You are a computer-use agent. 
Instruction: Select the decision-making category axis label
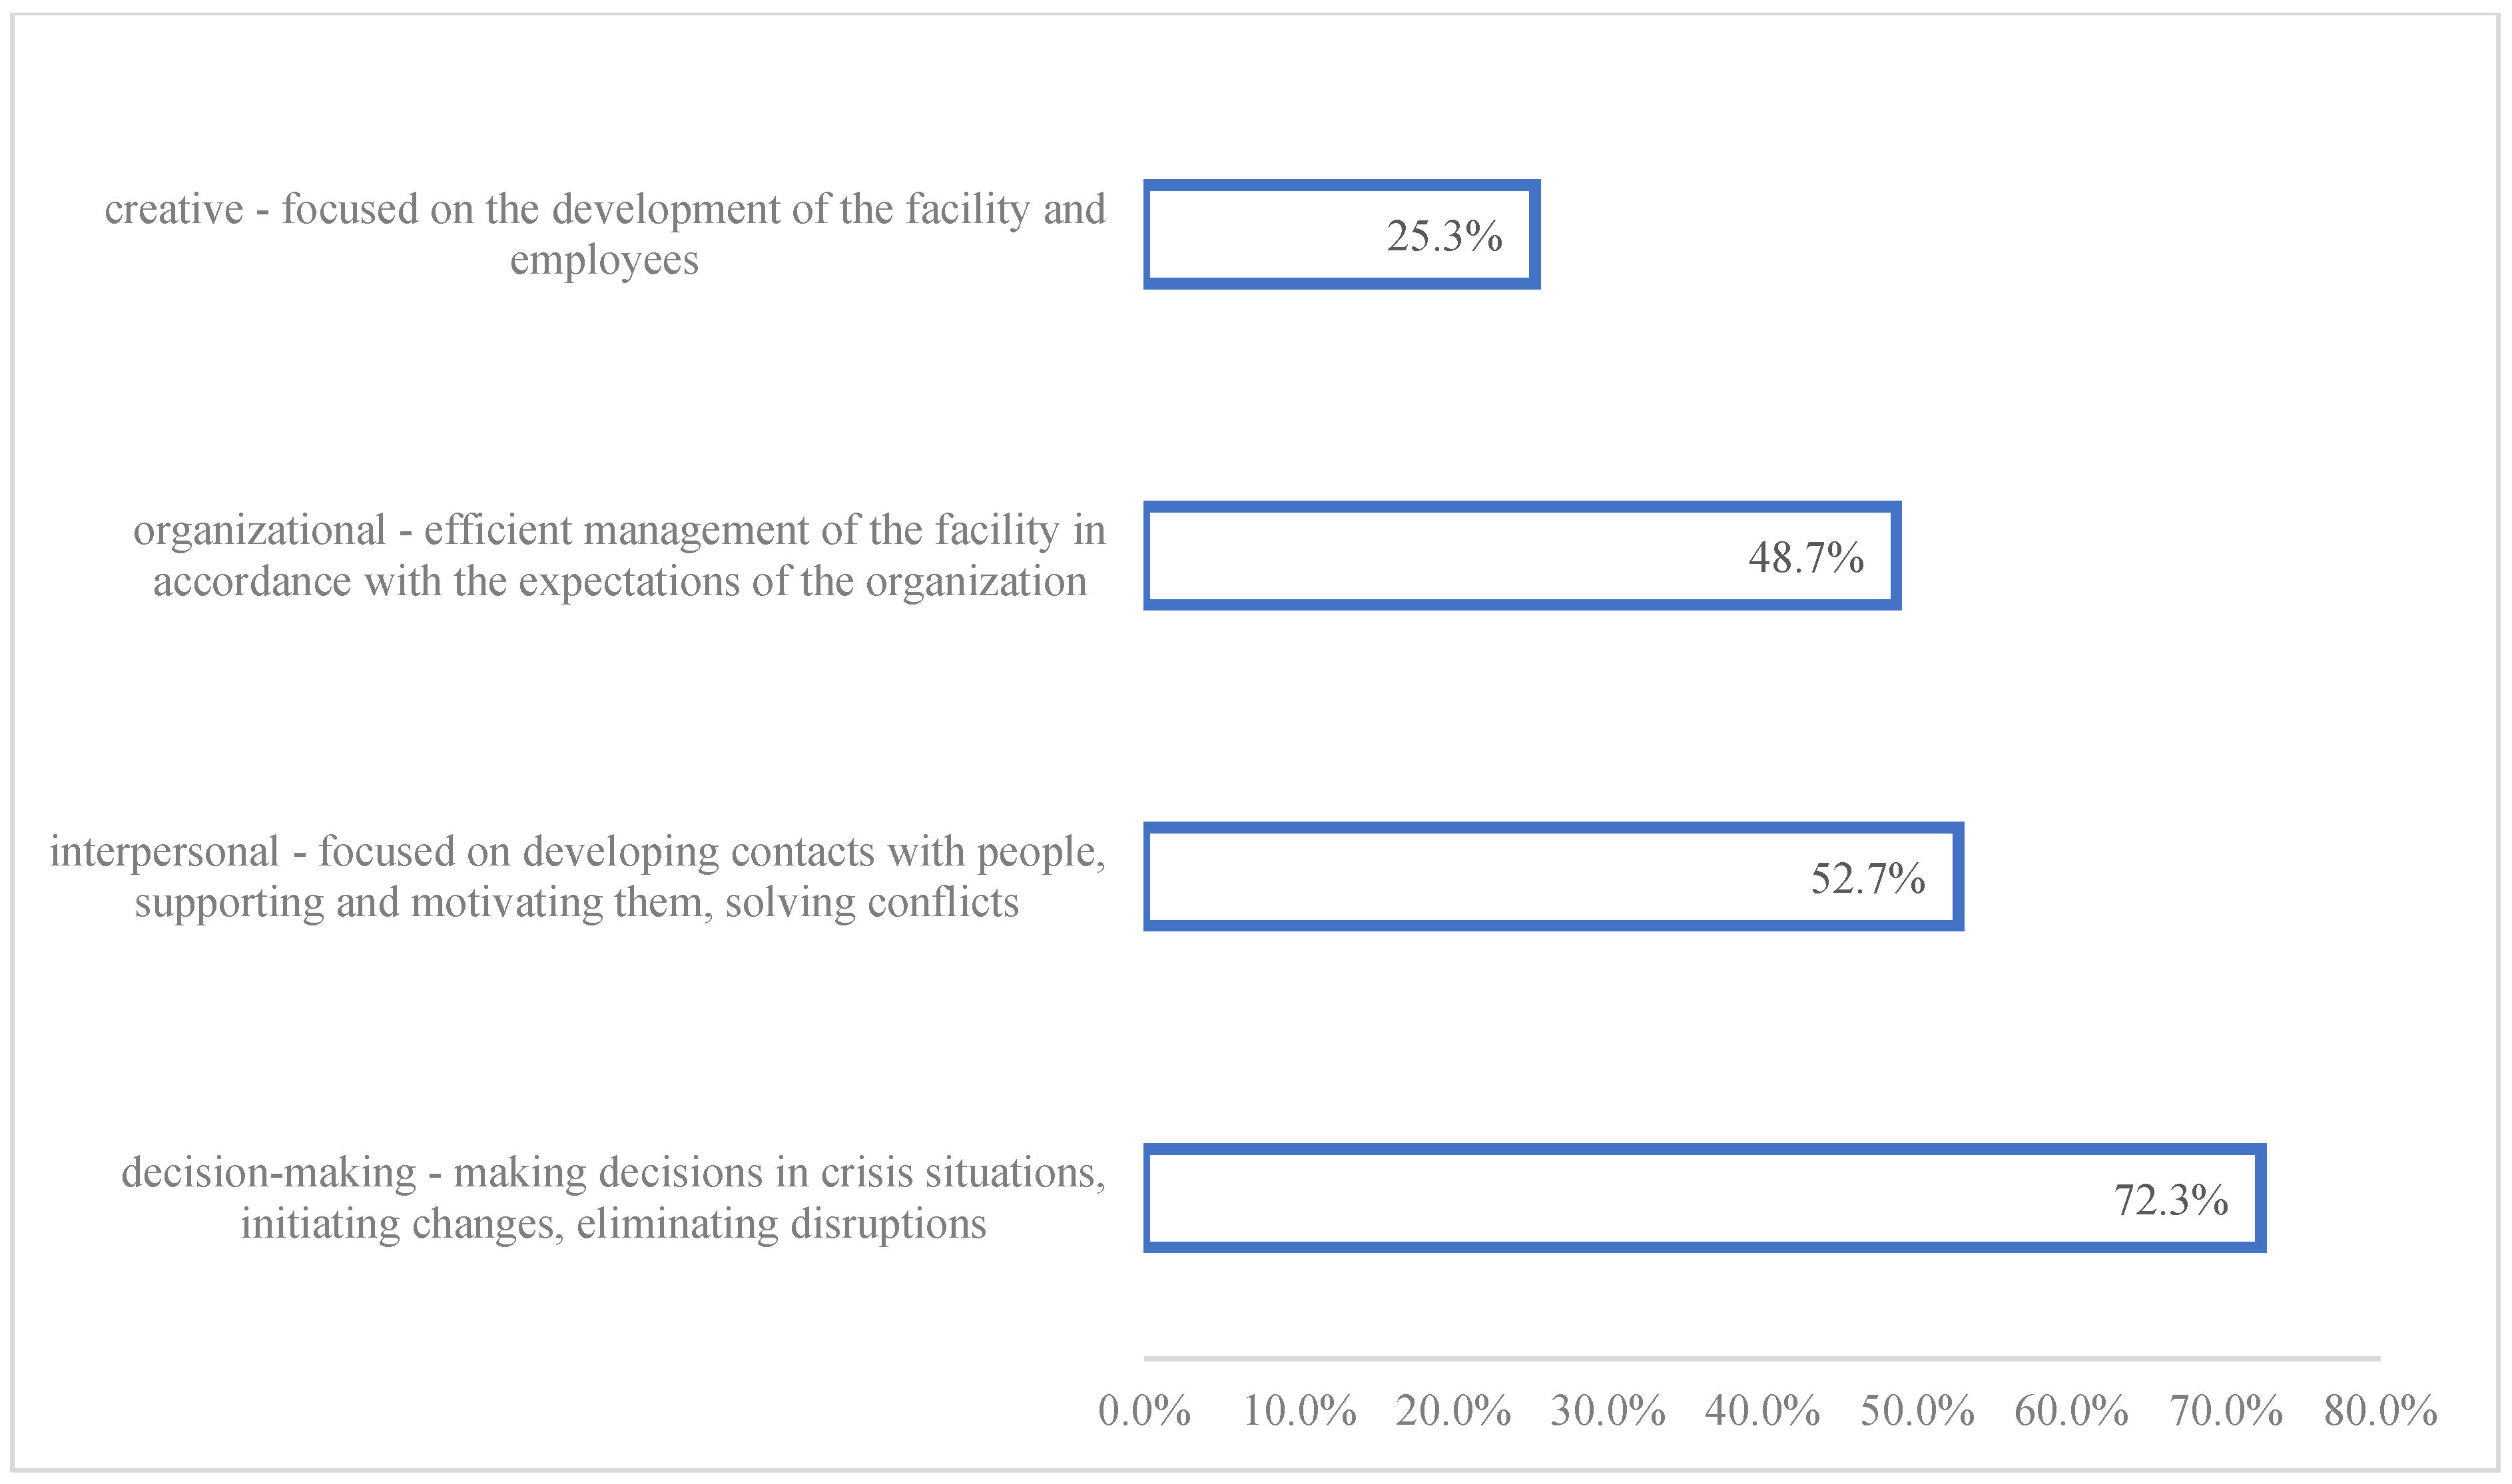point(613,1198)
